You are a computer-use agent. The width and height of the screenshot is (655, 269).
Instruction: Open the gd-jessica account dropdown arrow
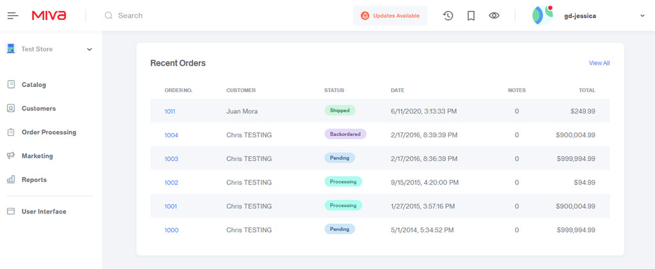642,16
